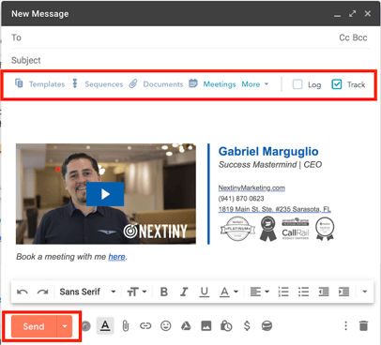Expand the More dropdown in HubSpot bar
Screen dimensions: 381x345
[255, 84]
